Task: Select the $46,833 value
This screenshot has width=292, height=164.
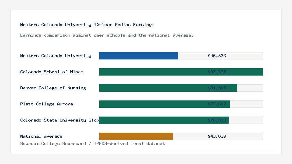Action: click(217, 56)
